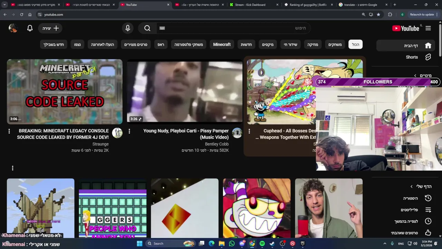442x249 pixels.
Task: Open the Bentley Cobb channel link
Action: [217, 144]
